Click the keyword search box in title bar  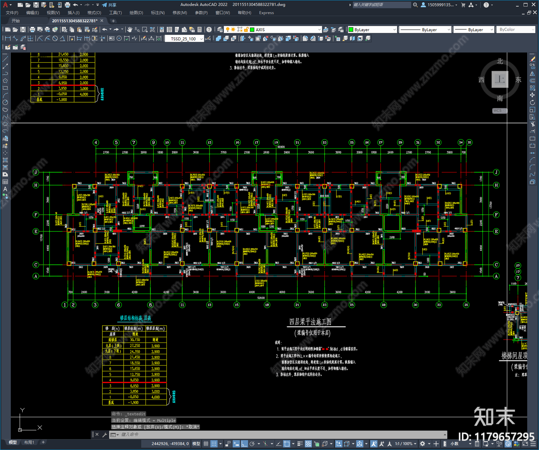(382, 5)
